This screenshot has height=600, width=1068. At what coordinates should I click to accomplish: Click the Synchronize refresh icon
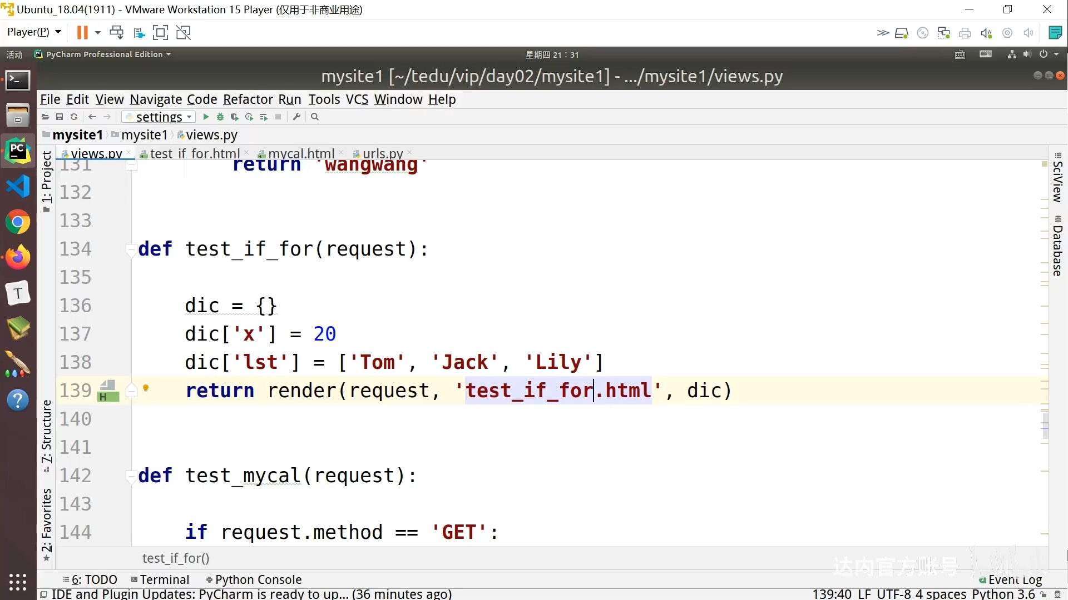point(74,117)
